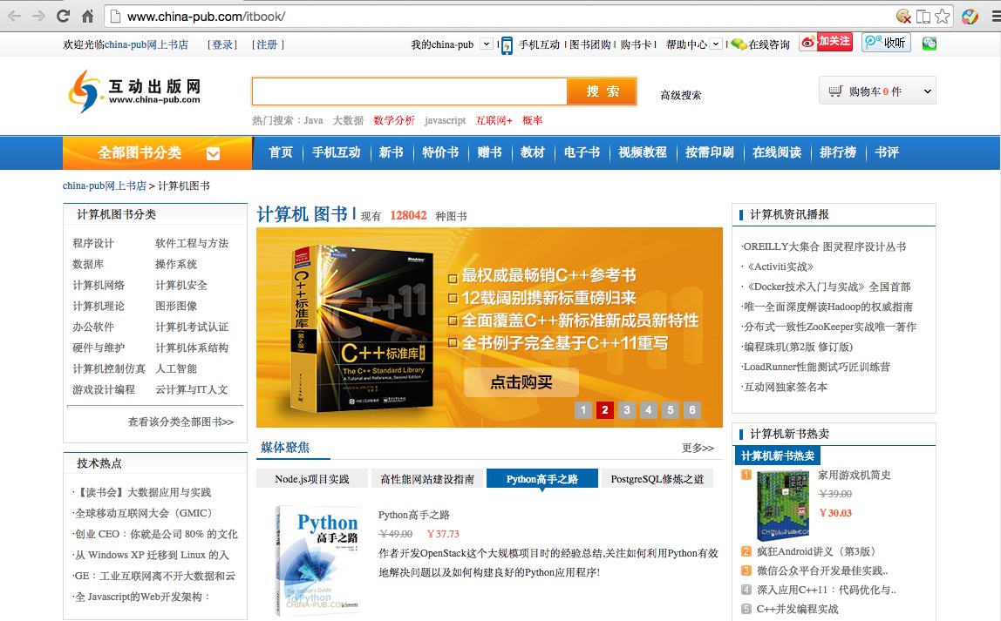
Task: Switch to the Node.js项目实践 tab
Action: pyautogui.click(x=312, y=479)
